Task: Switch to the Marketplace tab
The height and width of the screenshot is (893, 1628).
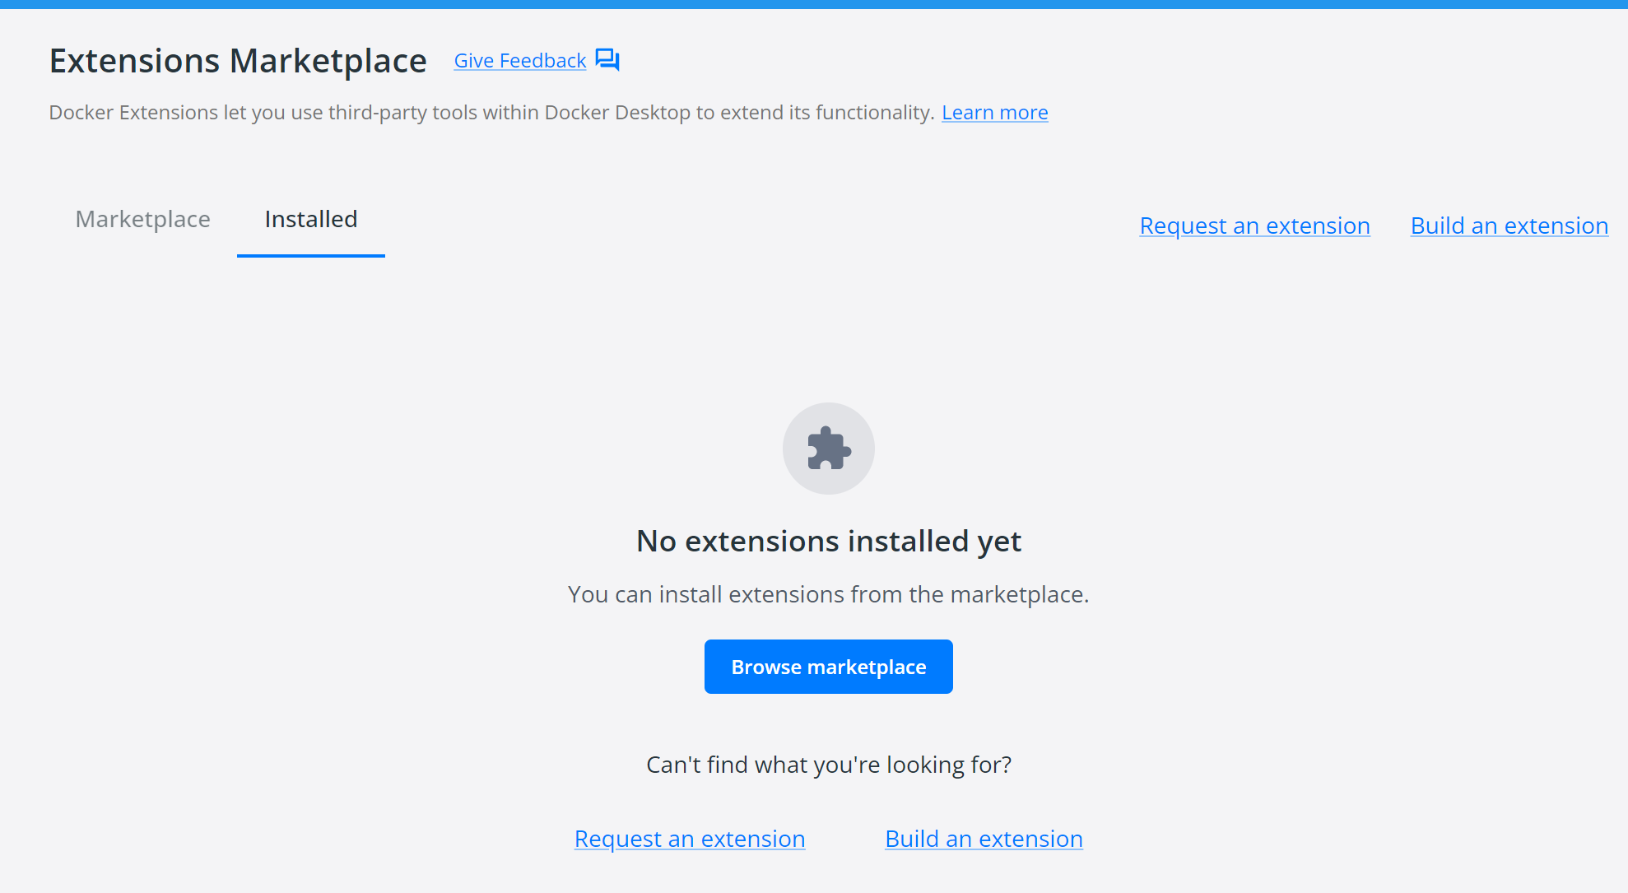Action: click(142, 219)
